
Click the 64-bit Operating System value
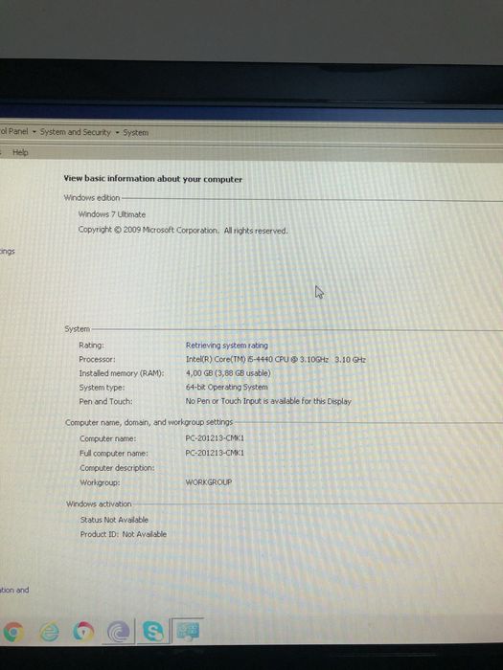(227, 387)
